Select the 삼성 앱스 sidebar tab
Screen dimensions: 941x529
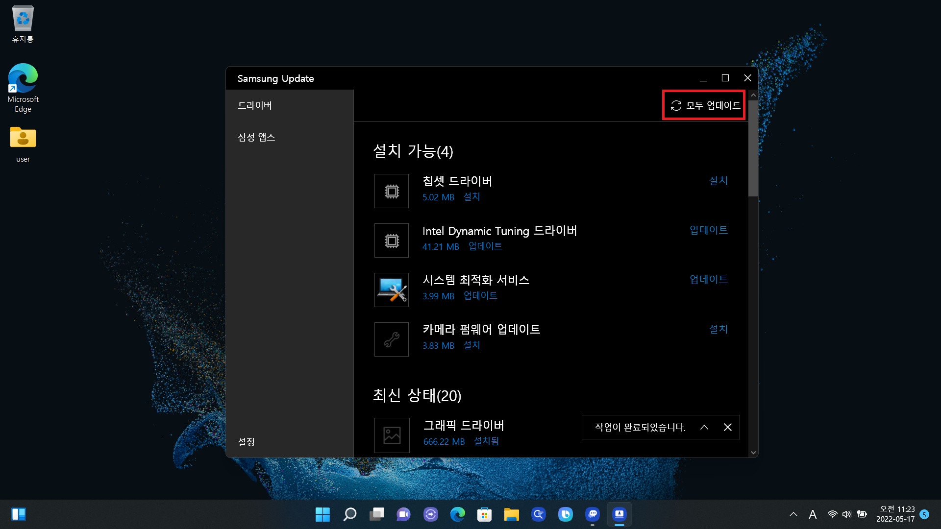[256, 137]
